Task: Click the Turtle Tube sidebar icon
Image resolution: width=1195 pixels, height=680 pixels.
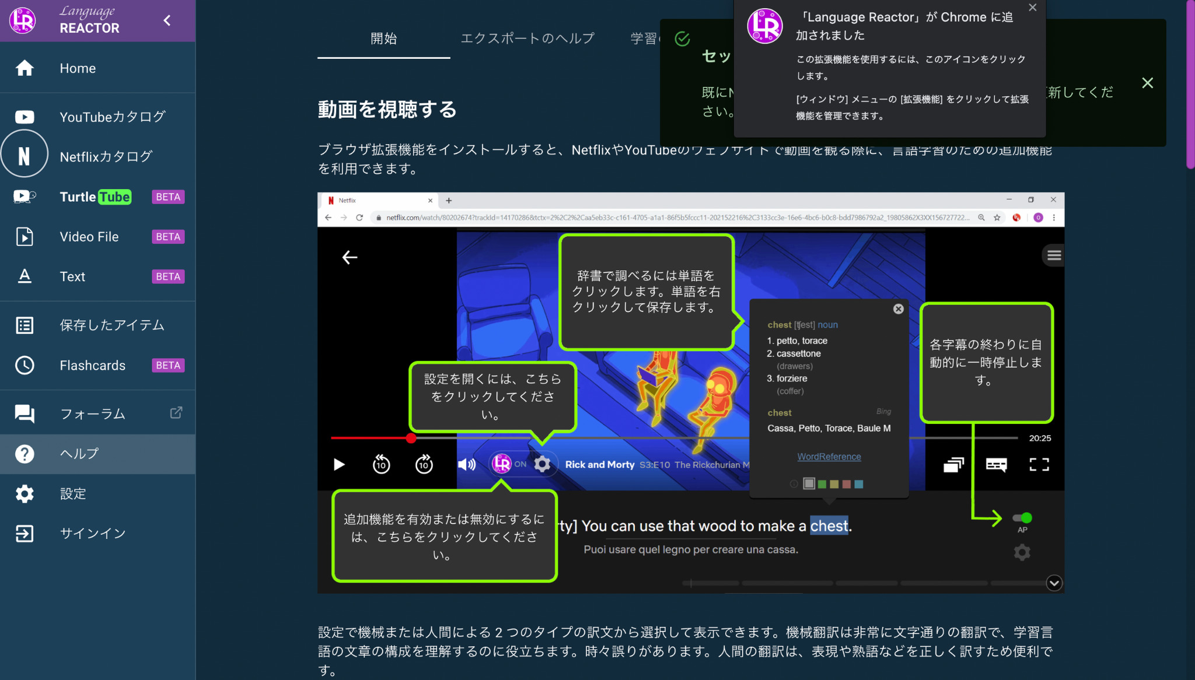Action: point(25,197)
